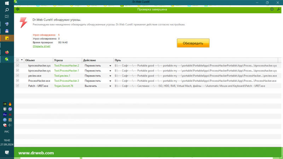This screenshot has height=159, width=283.
Task: Click the Ru tray icon
Action: [x=5, y=114]
